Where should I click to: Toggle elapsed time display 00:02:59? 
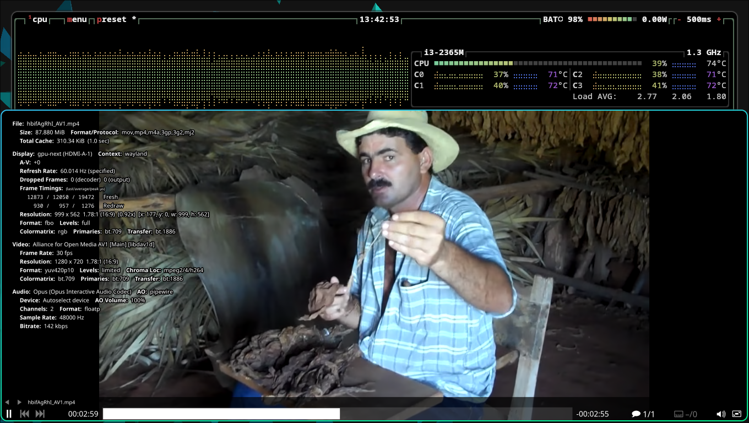[83, 414]
